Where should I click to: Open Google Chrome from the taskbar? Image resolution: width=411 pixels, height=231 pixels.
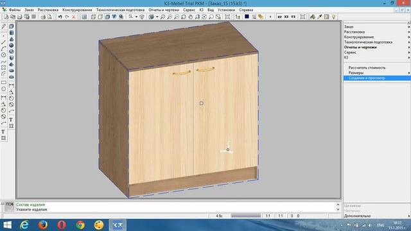coord(80,225)
